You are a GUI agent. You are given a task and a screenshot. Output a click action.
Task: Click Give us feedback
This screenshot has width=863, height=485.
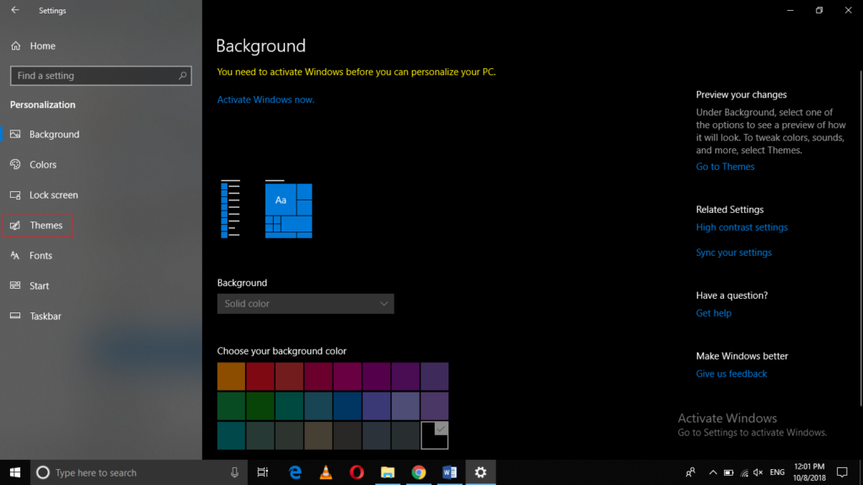coord(731,373)
